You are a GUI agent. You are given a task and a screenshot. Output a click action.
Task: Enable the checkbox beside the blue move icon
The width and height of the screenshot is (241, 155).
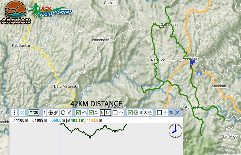coord(159,113)
